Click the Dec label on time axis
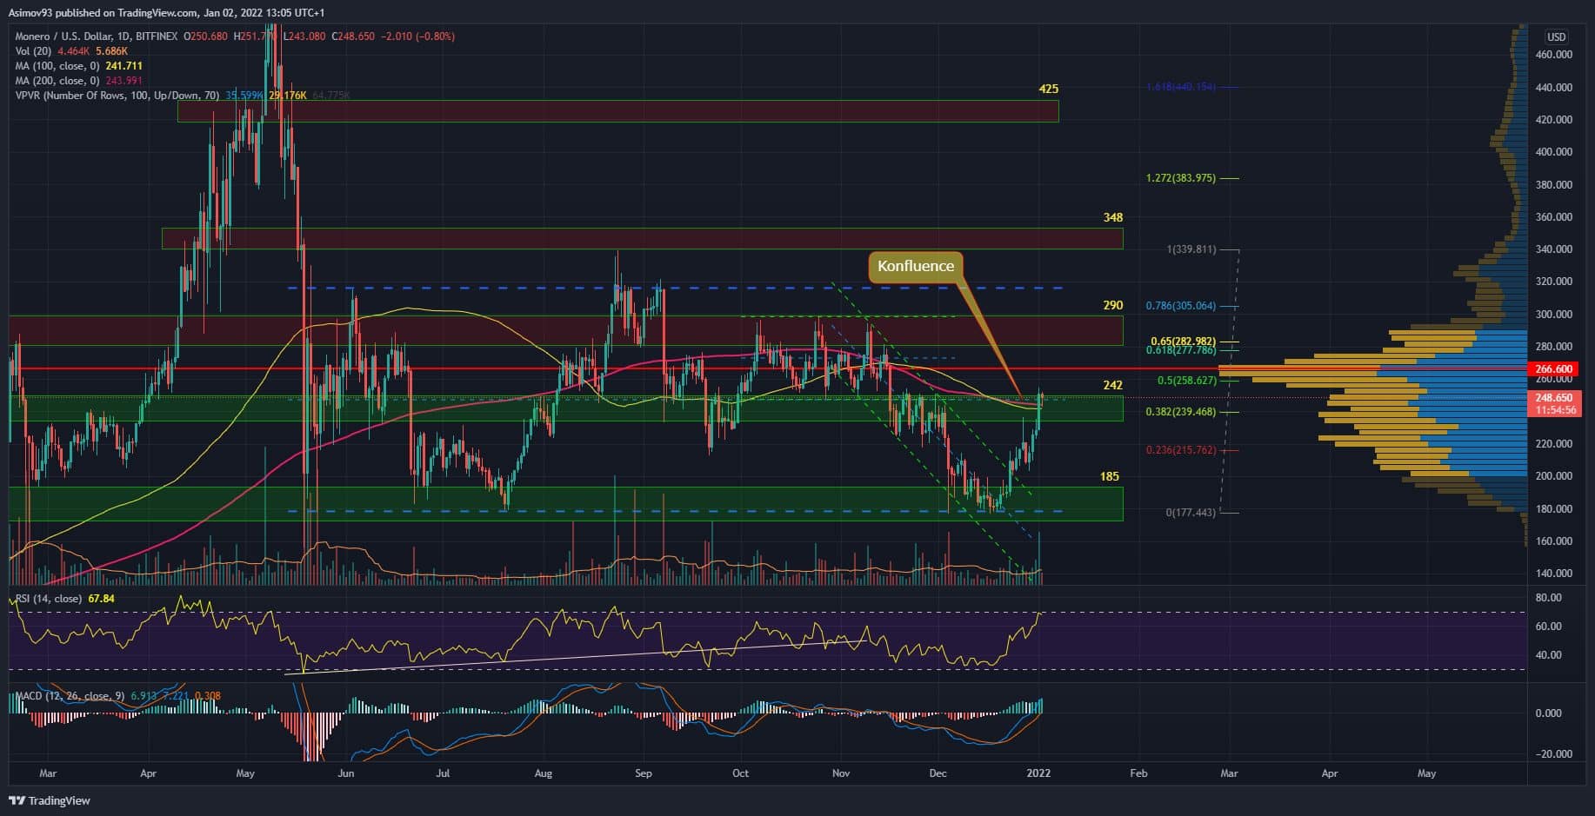This screenshot has width=1595, height=816. click(x=938, y=773)
